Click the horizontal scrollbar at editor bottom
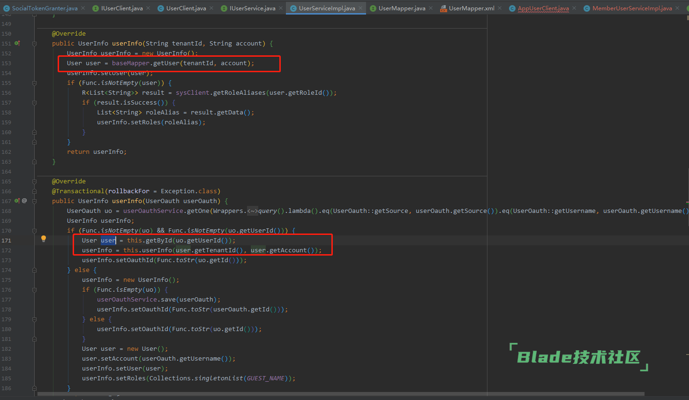The image size is (689, 400). pyautogui.click(x=341, y=394)
